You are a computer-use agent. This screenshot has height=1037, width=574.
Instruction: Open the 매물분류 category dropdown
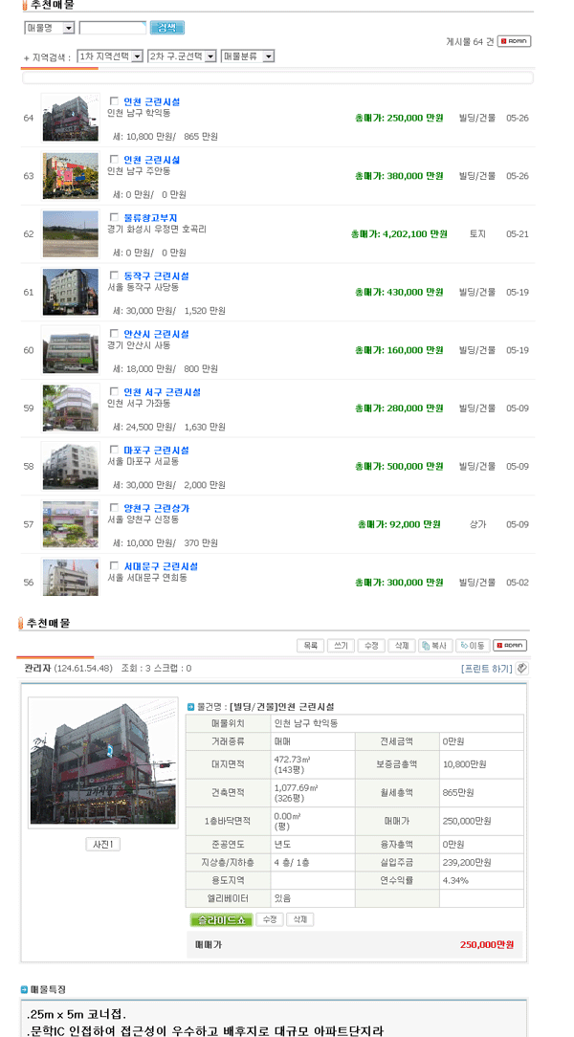(x=248, y=56)
